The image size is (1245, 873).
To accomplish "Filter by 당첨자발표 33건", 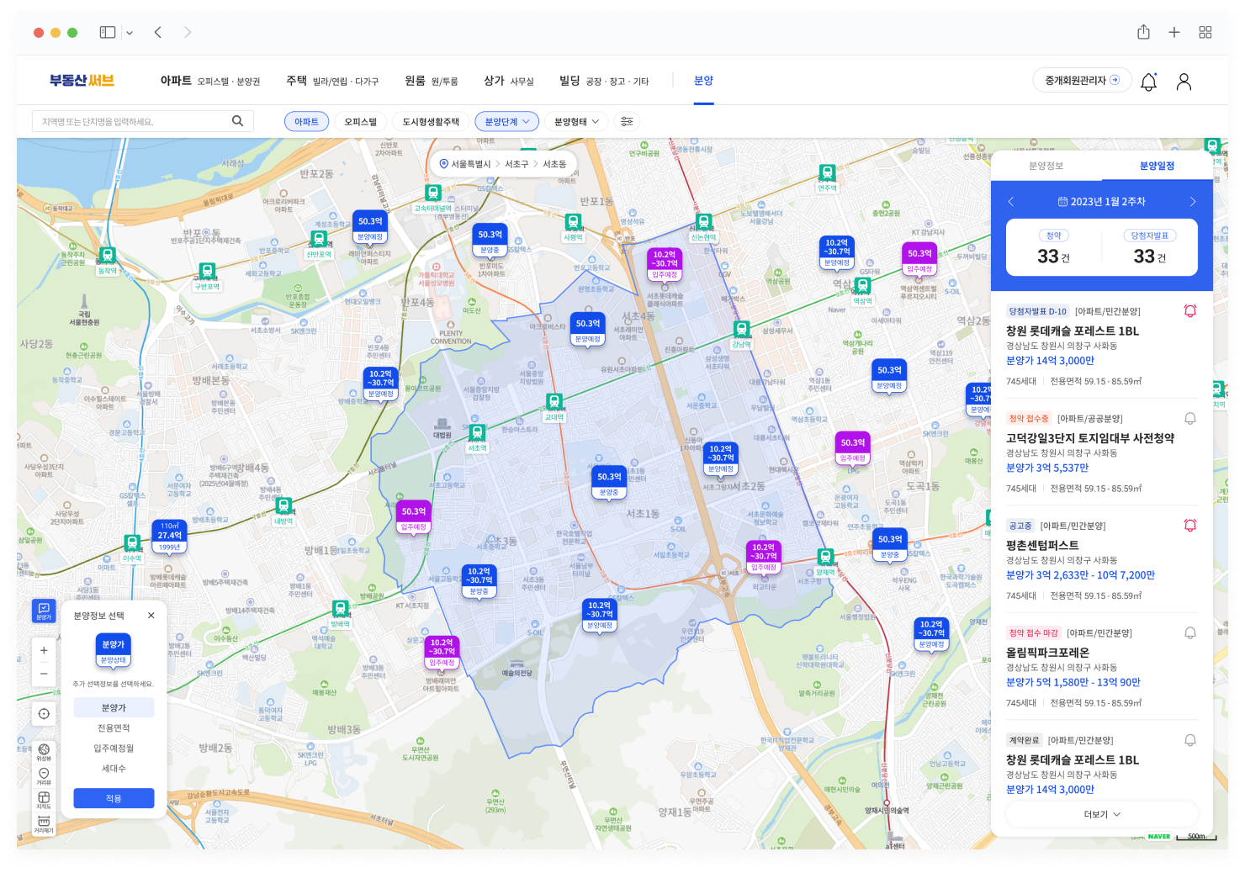I will 1150,247.
